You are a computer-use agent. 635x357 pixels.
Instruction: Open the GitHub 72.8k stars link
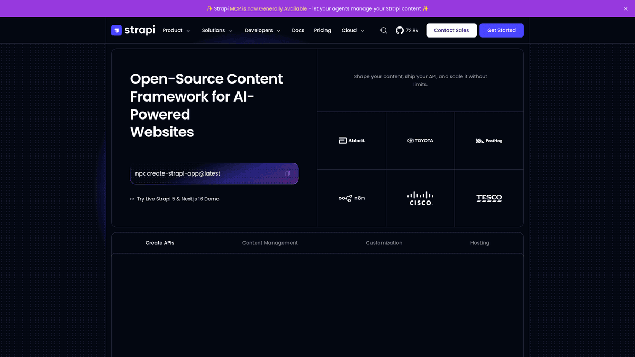(x=407, y=31)
